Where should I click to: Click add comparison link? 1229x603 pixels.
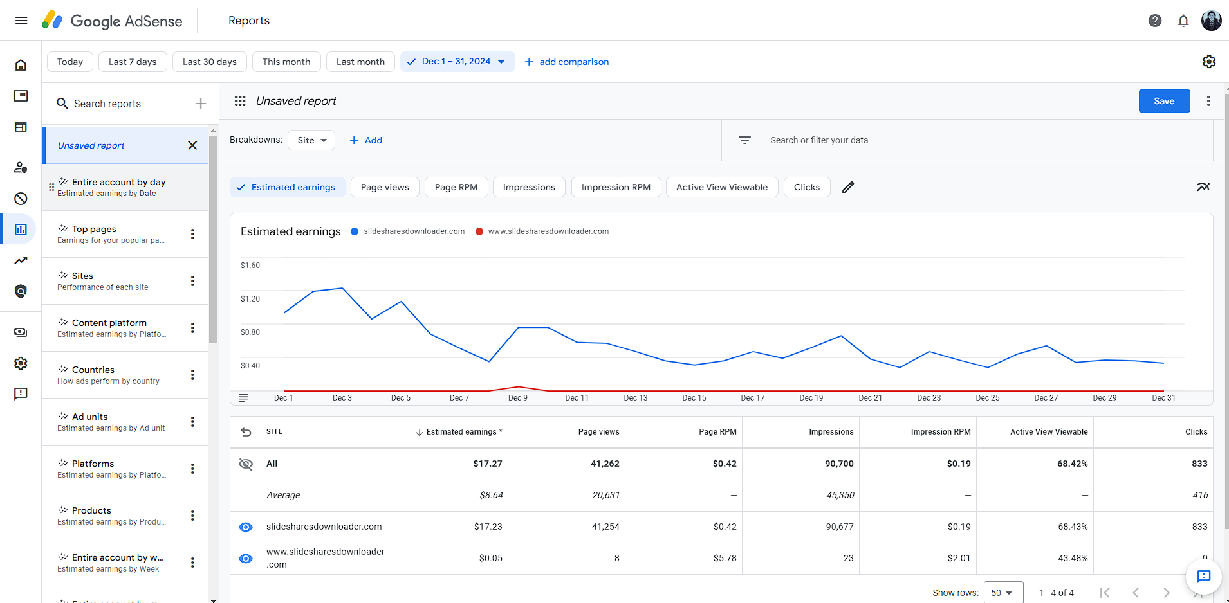tap(567, 62)
